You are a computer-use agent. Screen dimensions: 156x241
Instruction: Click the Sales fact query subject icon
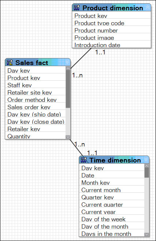pos(10,62)
